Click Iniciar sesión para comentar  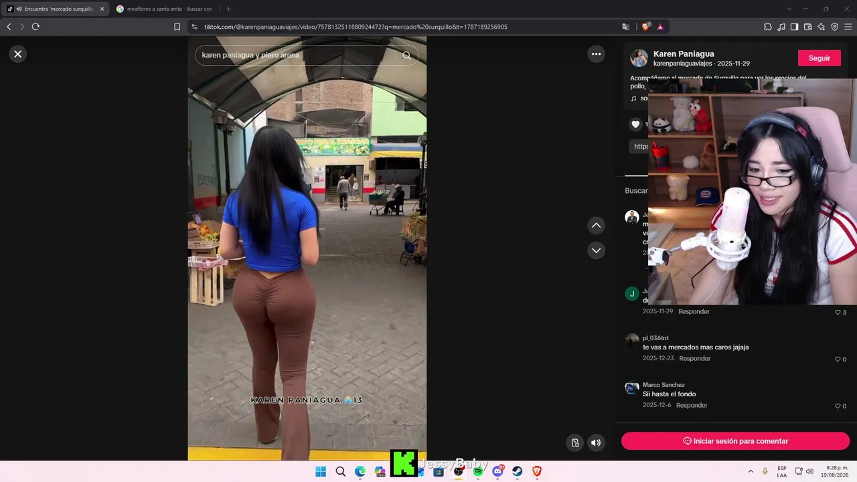735,441
